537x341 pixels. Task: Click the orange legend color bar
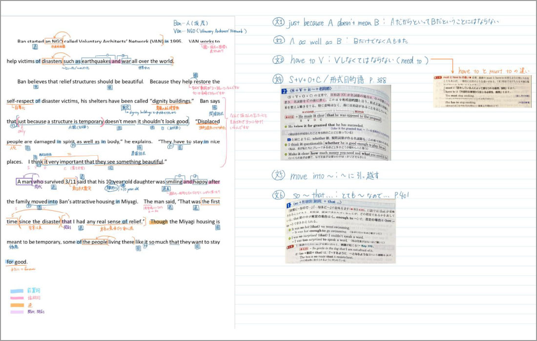17,305
